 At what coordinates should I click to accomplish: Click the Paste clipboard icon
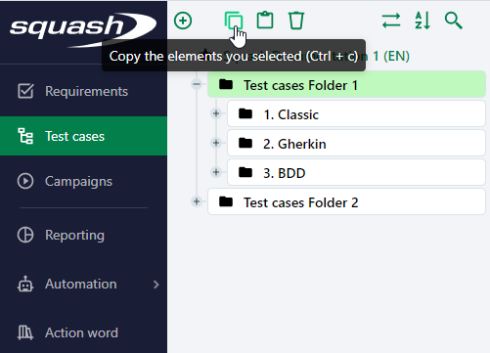pos(265,21)
